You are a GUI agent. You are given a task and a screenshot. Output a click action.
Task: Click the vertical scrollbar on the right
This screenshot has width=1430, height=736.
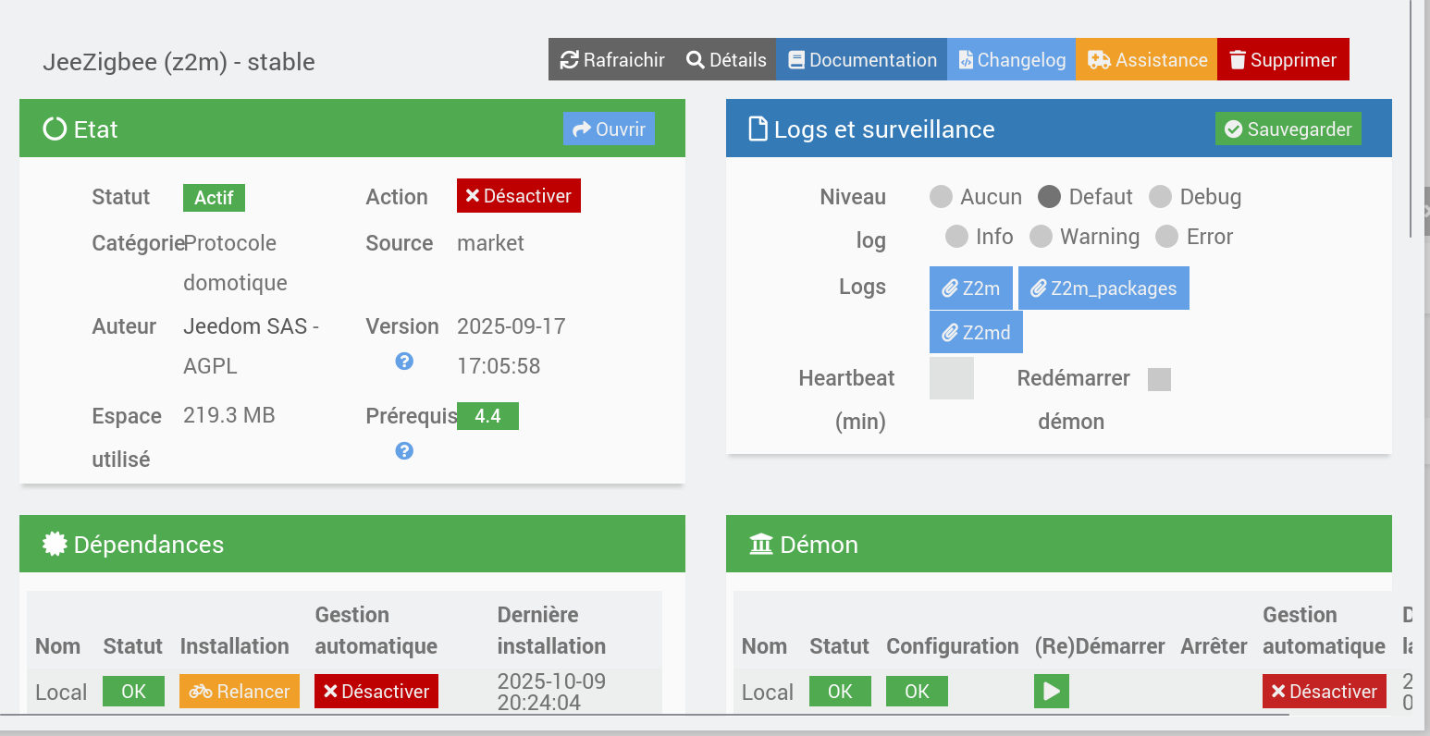tap(1411, 118)
